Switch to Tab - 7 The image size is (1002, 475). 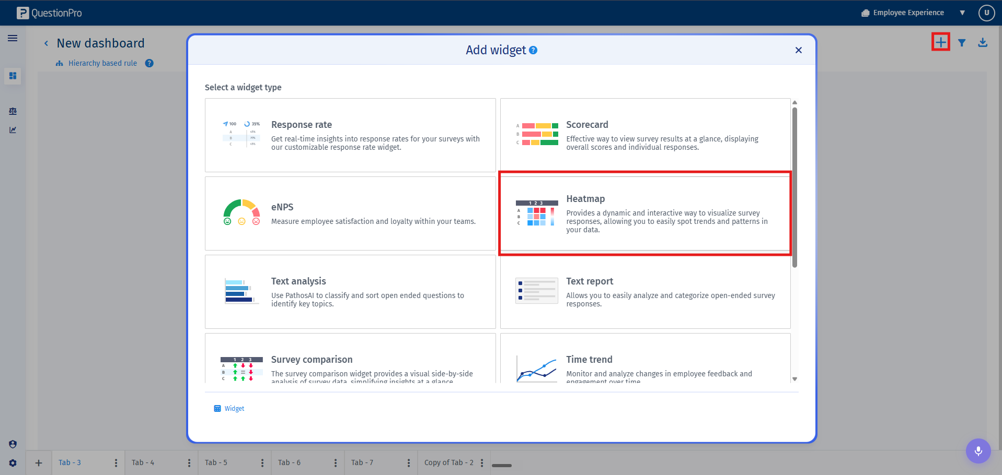point(362,462)
